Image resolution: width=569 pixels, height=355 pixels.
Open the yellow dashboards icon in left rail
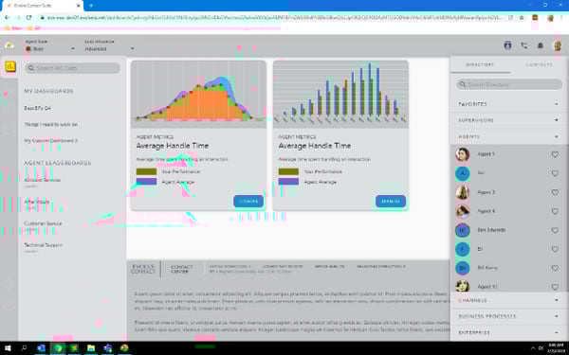[10, 66]
